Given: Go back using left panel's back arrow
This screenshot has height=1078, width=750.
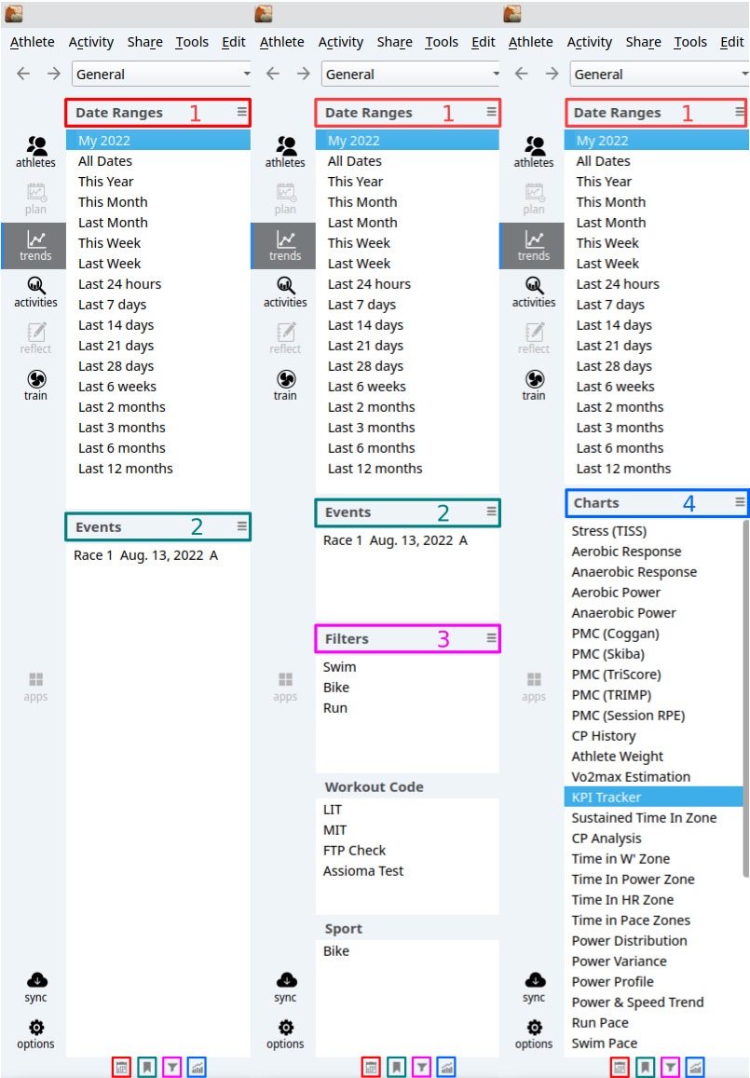Looking at the screenshot, I should click(x=23, y=74).
